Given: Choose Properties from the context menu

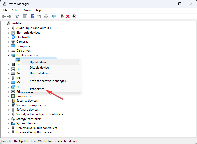Looking at the screenshot, I should 51,89.
